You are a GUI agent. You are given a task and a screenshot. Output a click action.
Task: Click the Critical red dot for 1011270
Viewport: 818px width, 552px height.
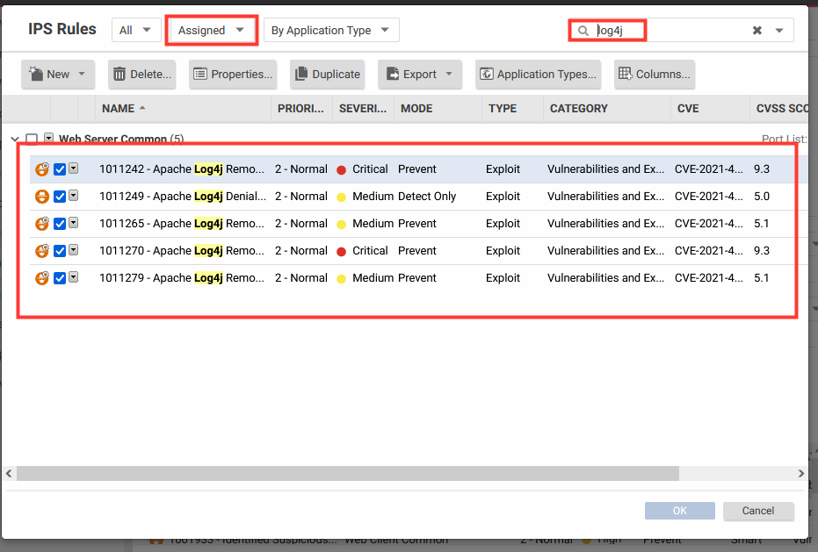tap(341, 251)
